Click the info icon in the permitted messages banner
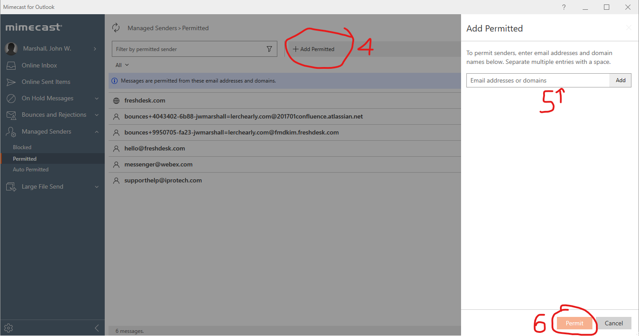 click(115, 80)
